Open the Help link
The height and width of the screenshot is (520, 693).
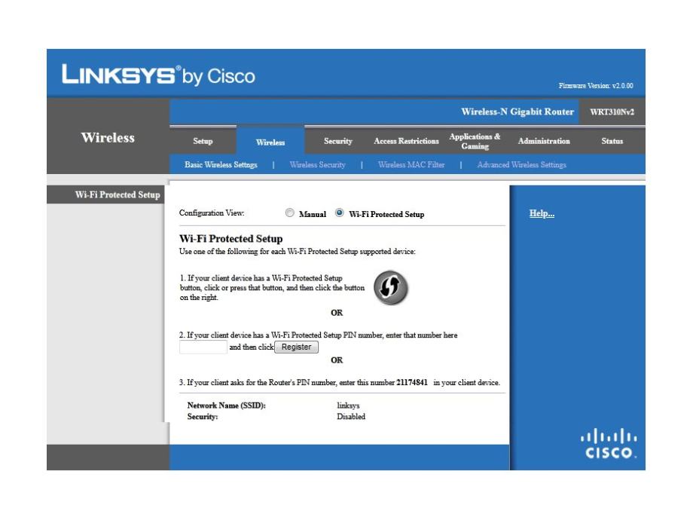542,213
